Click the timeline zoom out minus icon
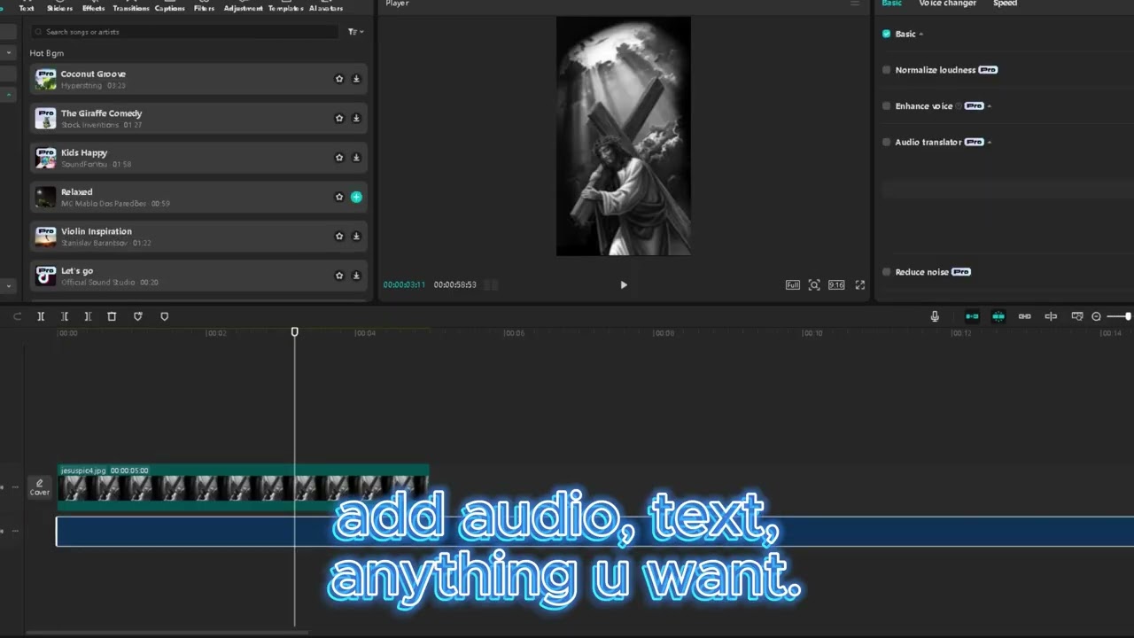1134x638 pixels. (x=1096, y=316)
